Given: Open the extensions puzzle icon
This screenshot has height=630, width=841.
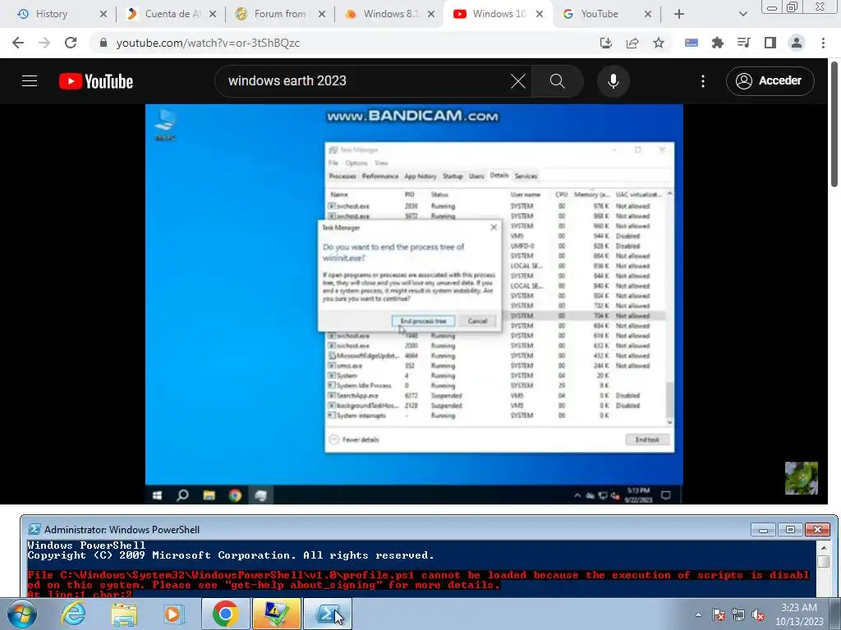Looking at the screenshot, I should tap(718, 43).
